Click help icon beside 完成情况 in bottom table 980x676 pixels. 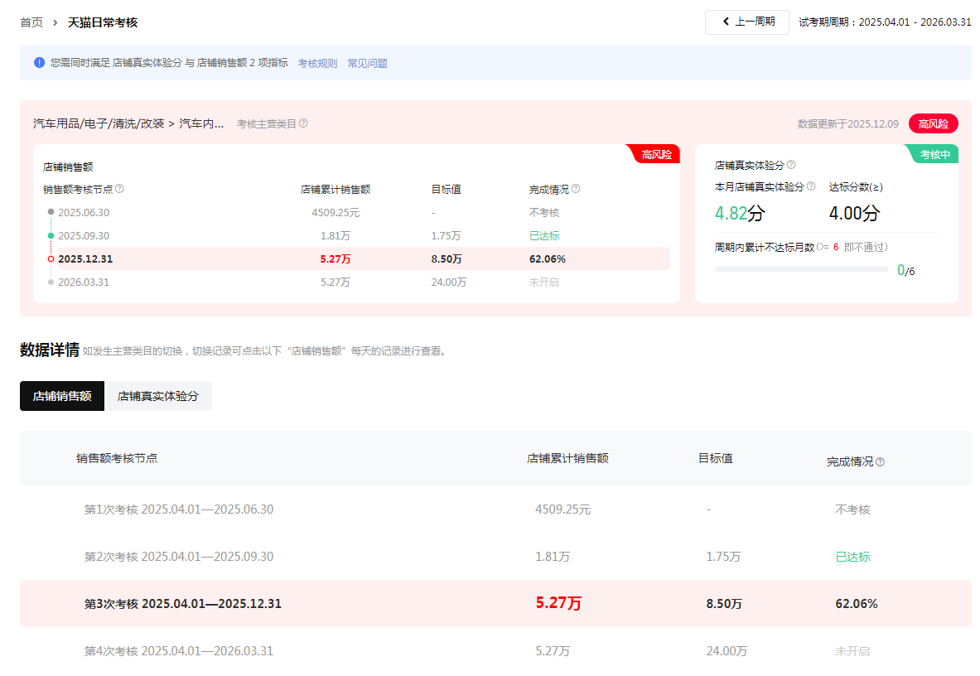(x=880, y=462)
